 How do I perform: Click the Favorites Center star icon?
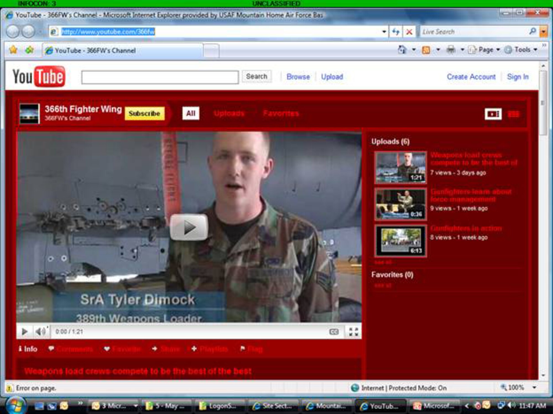(13, 50)
